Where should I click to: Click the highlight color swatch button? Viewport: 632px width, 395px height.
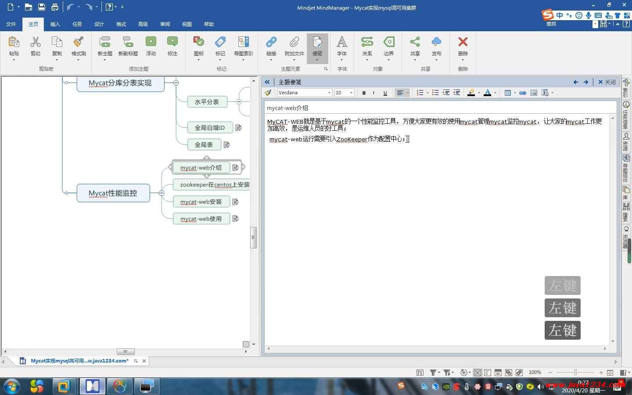coord(471,93)
